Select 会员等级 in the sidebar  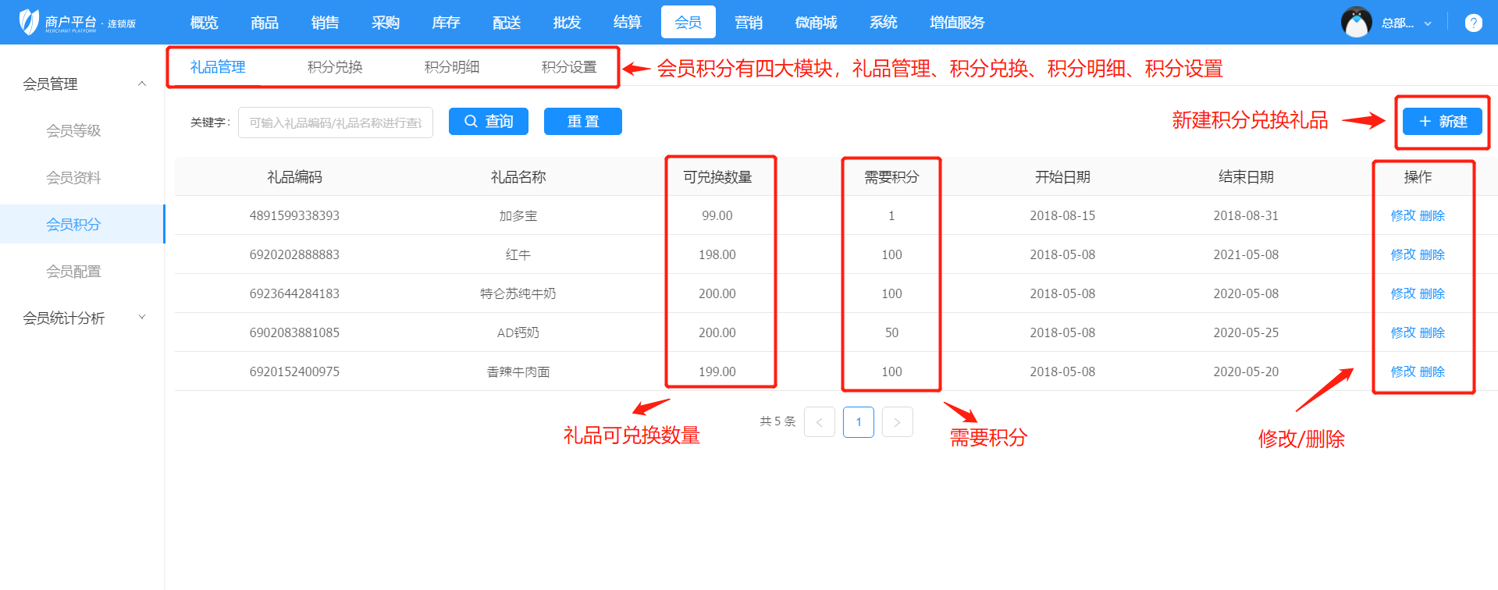click(x=73, y=130)
